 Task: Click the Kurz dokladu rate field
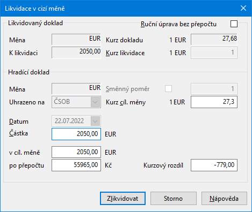pyautogui.click(x=214, y=39)
